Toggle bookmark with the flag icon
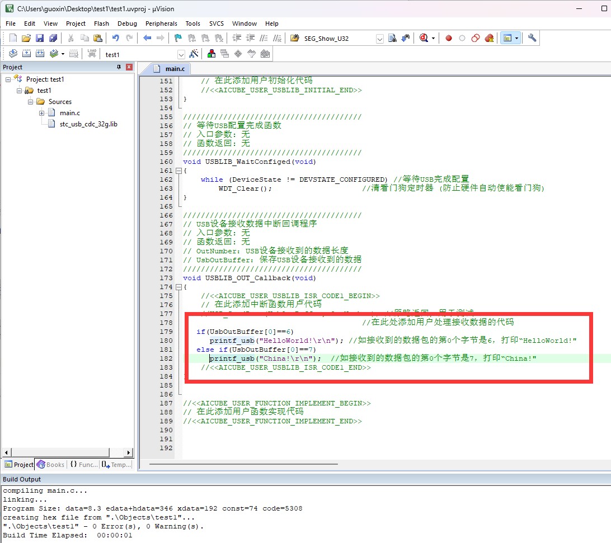 coord(178,38)
